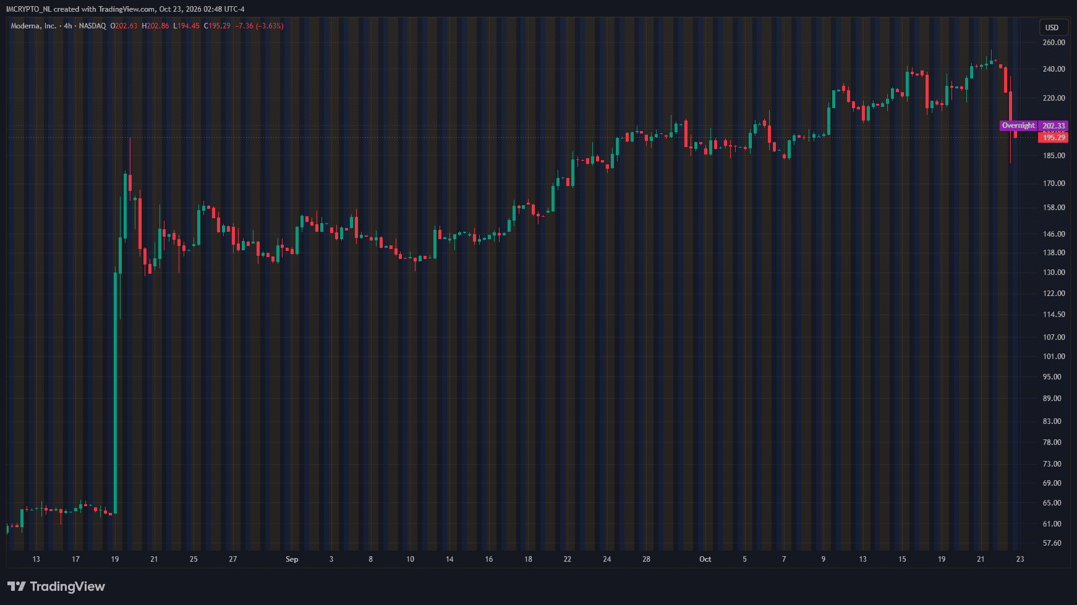This screenshot has width=1077, height=605.
Task: Click the 57.60 price axis label
Action: (x=1052, y=543)
